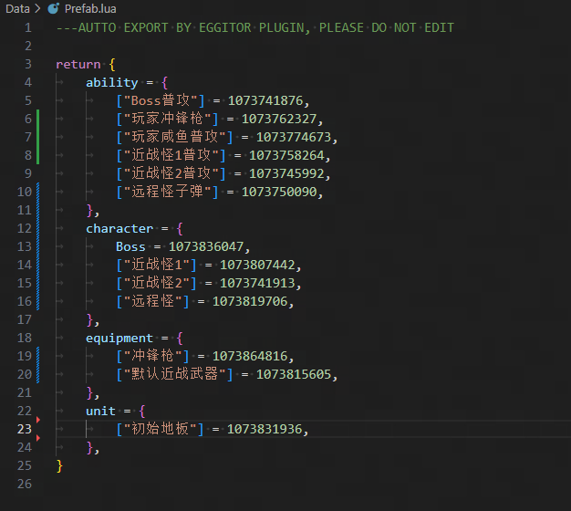The height and width of the screenshot is (511, 571).
Task: Click the green added-lines gutter marker
Action: (38, 137)
